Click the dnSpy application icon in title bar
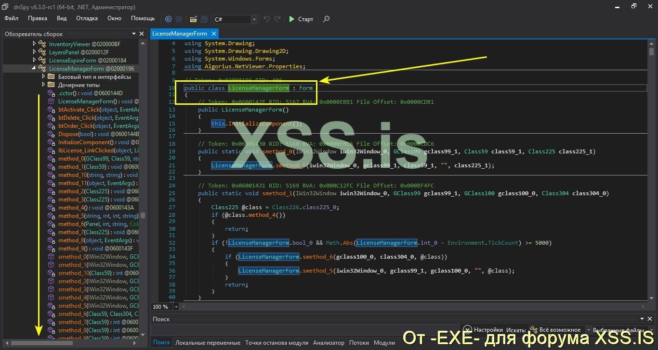 point(6,7)
